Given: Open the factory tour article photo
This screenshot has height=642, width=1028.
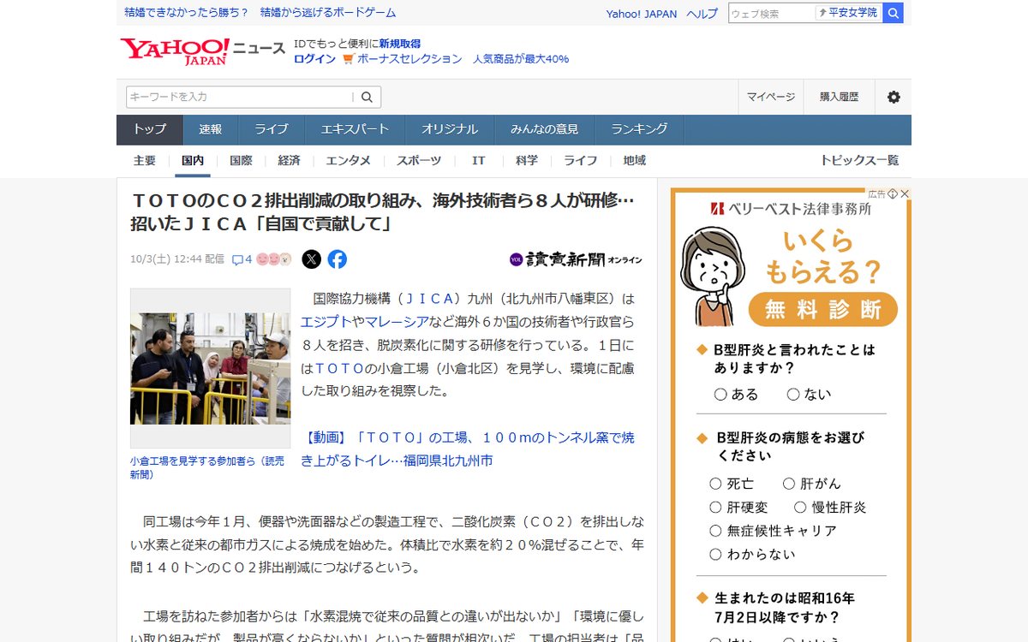Looking at the screenshot, I should pyautogui.click(x=210, y=368).
